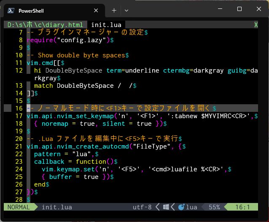The height and width of the screenshot is (222, 269).
Task: Switch to the diary.html vim tab
Action: (x=45, y=25)
